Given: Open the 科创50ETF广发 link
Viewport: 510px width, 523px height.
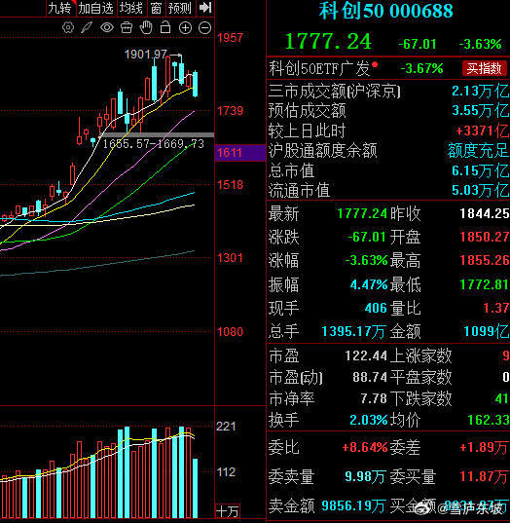Looking at the screenshot, I should click(x=319, y=68).
